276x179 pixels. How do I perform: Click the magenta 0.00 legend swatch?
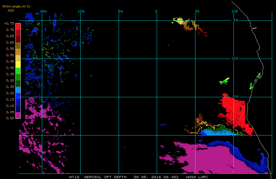[18, 115]
